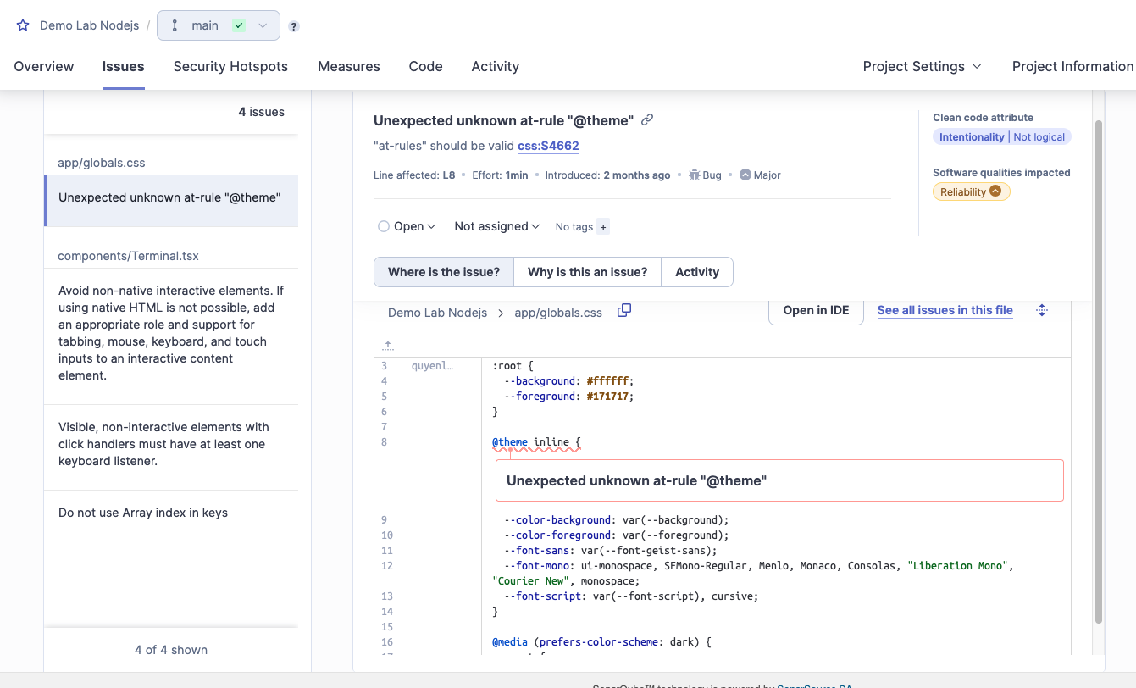Switch to the Security Hotspots tab

click(x=230, y=66)
